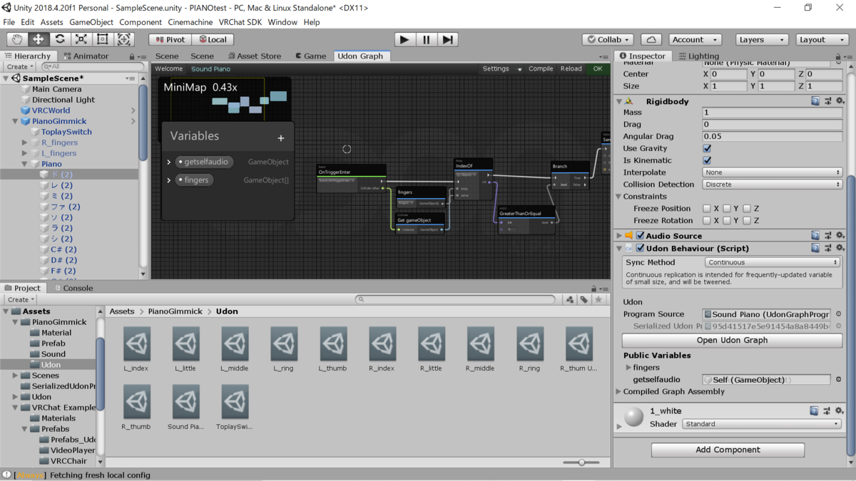Click the Step frame button
The height and width of the screenshot is (481, 856).
(448, 40)
